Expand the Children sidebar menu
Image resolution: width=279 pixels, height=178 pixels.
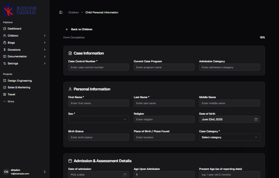click(x=45, y=36)
